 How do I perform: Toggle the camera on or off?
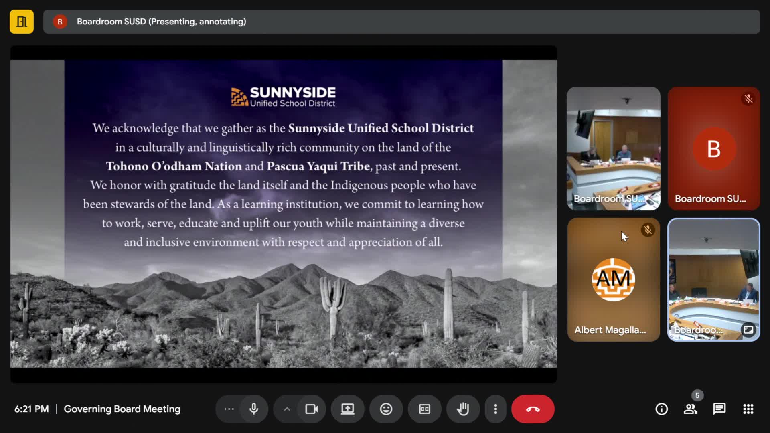[x=312, y=409]
